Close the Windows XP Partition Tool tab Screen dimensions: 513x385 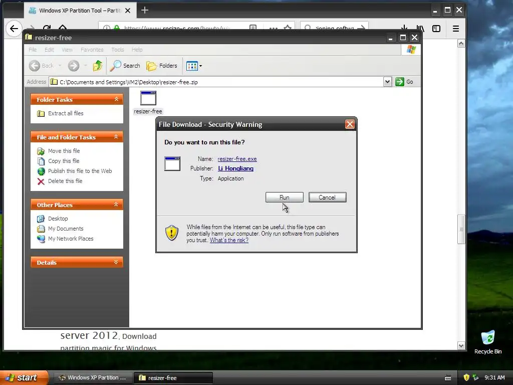pyautogui.click(x=128, y=11)
